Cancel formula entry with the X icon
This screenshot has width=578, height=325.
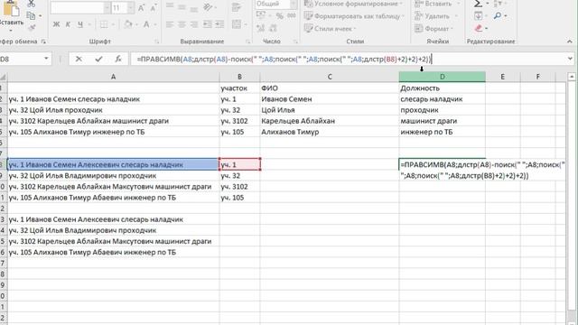[79, 59]
